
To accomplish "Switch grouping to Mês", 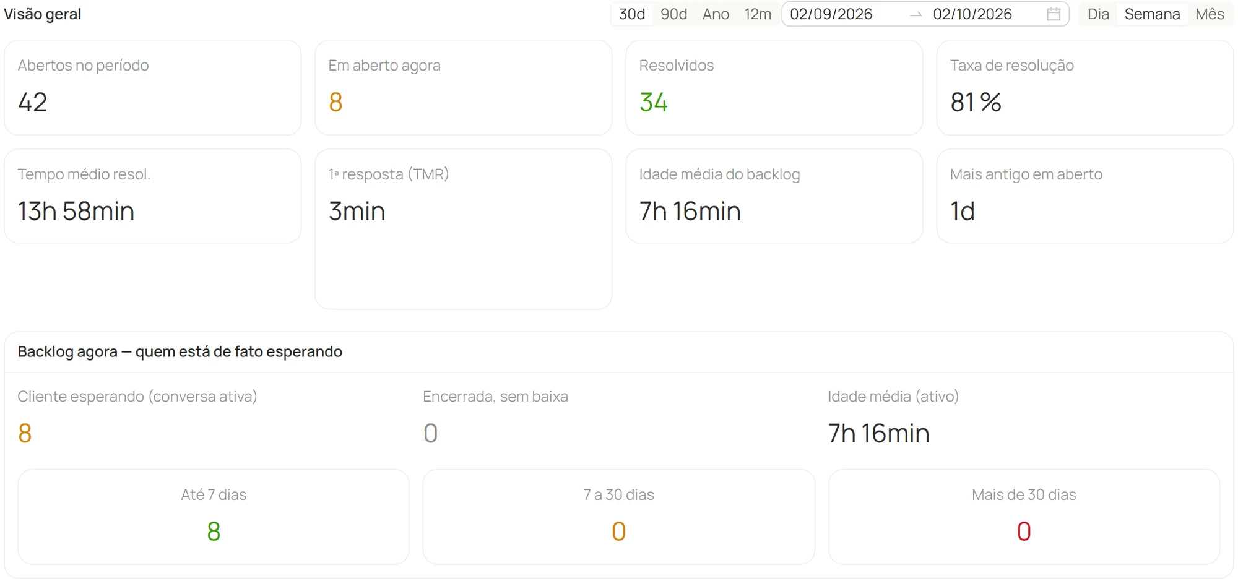I will (x=1210, y=14).
